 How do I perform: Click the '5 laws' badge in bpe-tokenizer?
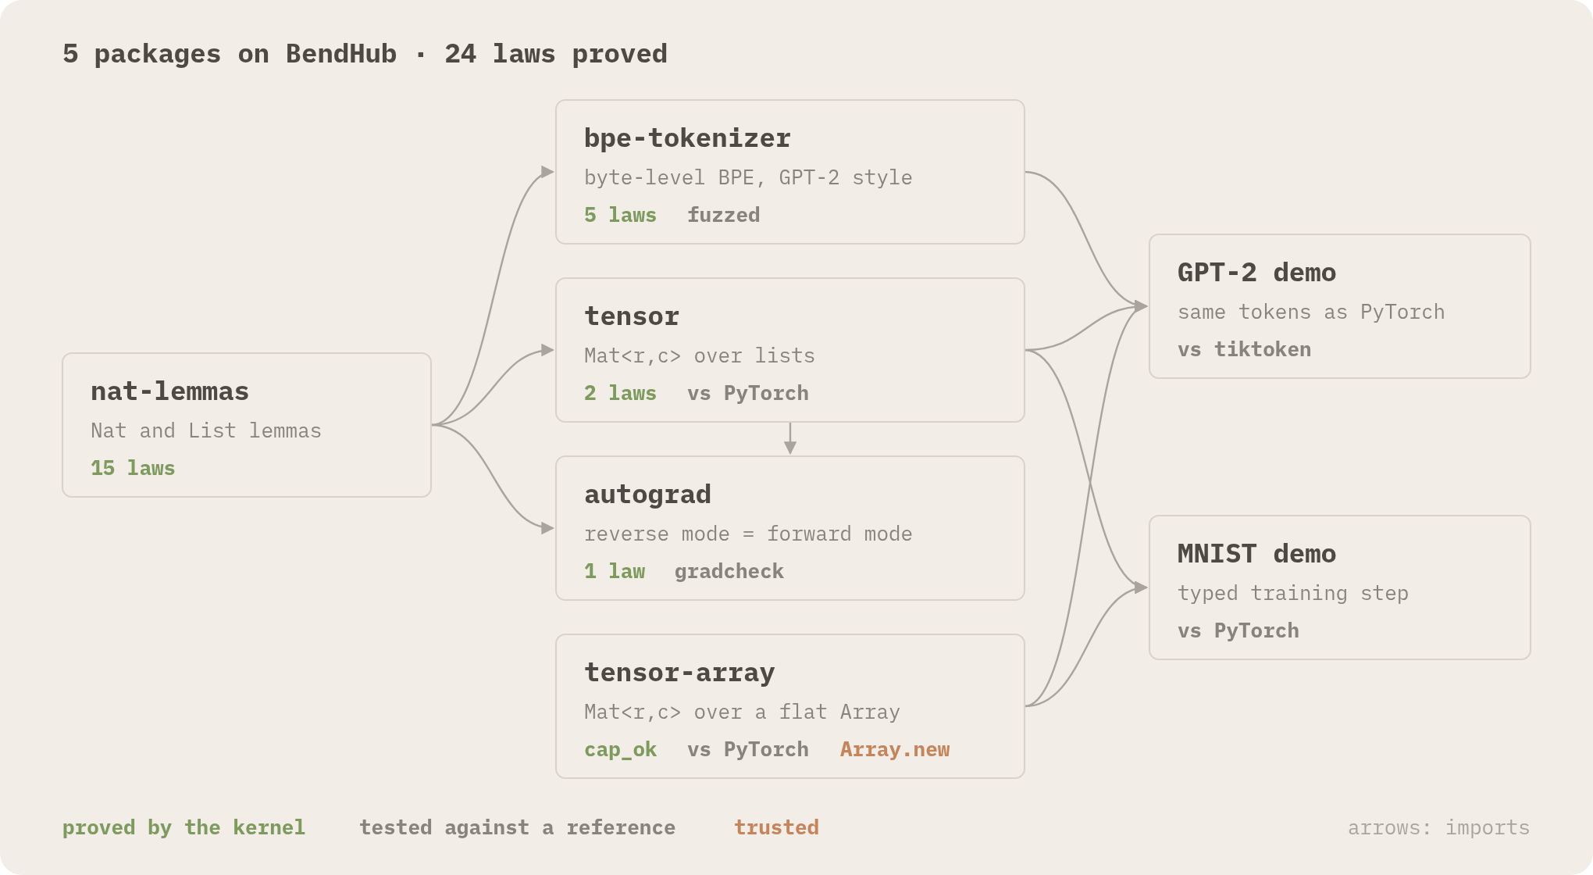[x=620, y=215]
